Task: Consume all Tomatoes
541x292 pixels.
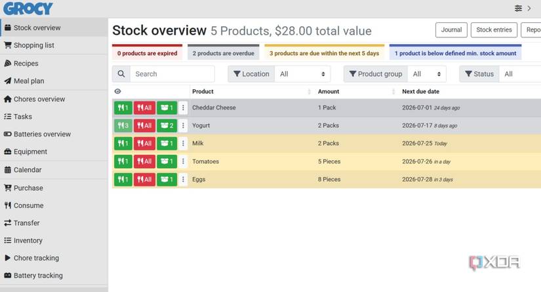Action: pos(144,161)
